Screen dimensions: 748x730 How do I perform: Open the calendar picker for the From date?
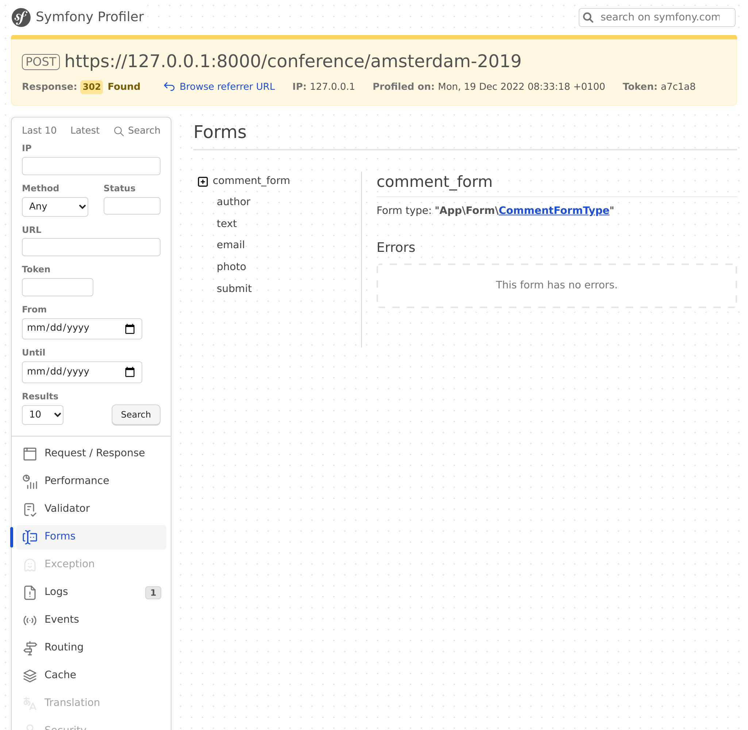click(x=130, y=328)
